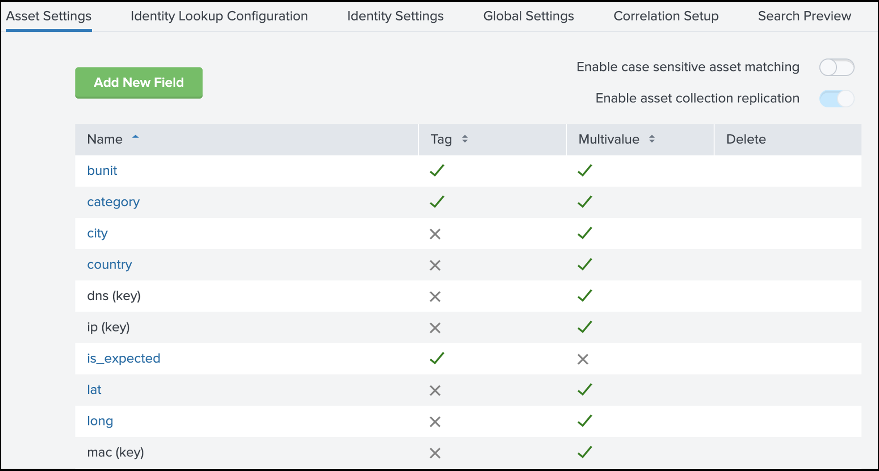Enable case sensitive asset matching toggle

(x=836, y=67)
